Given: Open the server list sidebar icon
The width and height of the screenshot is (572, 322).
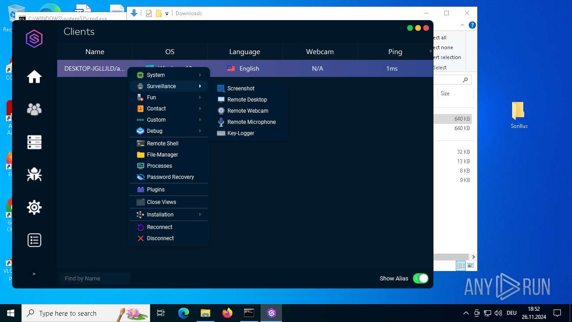Looking at the screenshot, I should (34, 142).
